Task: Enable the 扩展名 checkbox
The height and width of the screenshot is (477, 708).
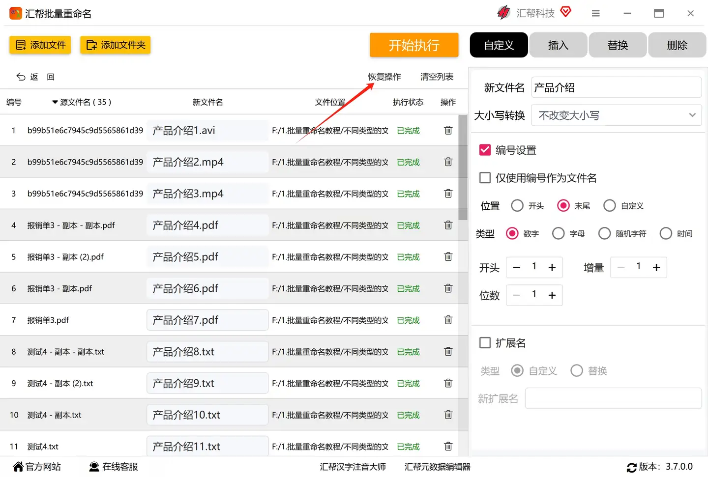Action: (485, 342)
